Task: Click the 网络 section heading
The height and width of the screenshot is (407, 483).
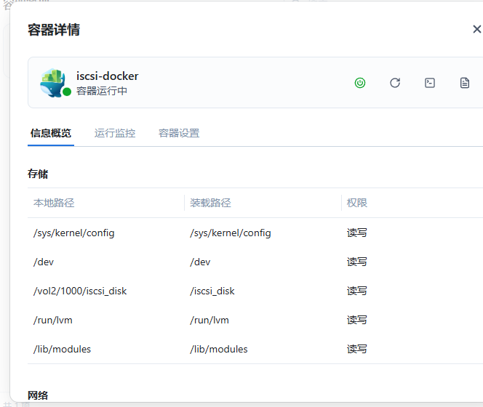Action: tap(38, 395)
